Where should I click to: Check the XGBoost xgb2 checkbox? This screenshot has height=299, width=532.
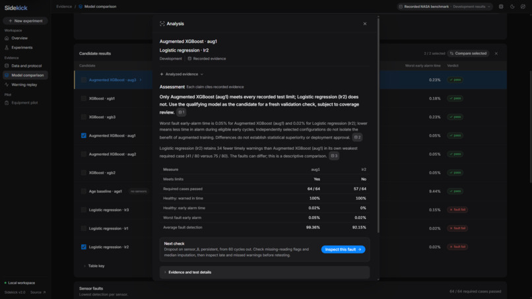(83, 173)
